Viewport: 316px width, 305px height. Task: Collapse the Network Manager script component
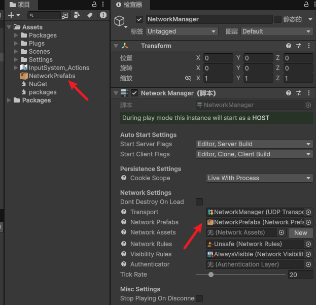pos(116,93)
